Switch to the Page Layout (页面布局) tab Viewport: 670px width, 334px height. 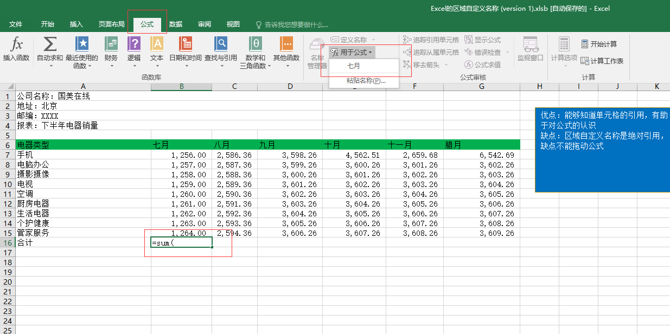click(x=112, y=24)
